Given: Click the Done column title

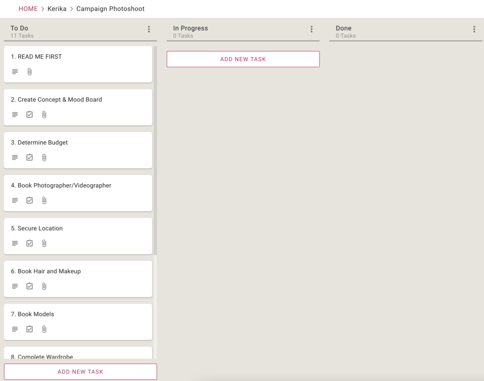Looking at the screenshot, I should 344,28.
